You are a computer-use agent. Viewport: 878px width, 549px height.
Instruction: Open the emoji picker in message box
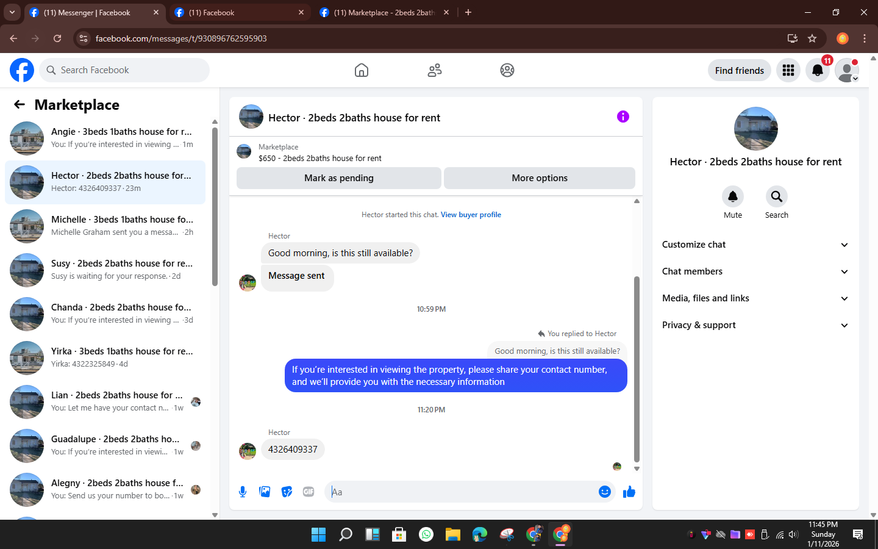click(x=604, y=492)
